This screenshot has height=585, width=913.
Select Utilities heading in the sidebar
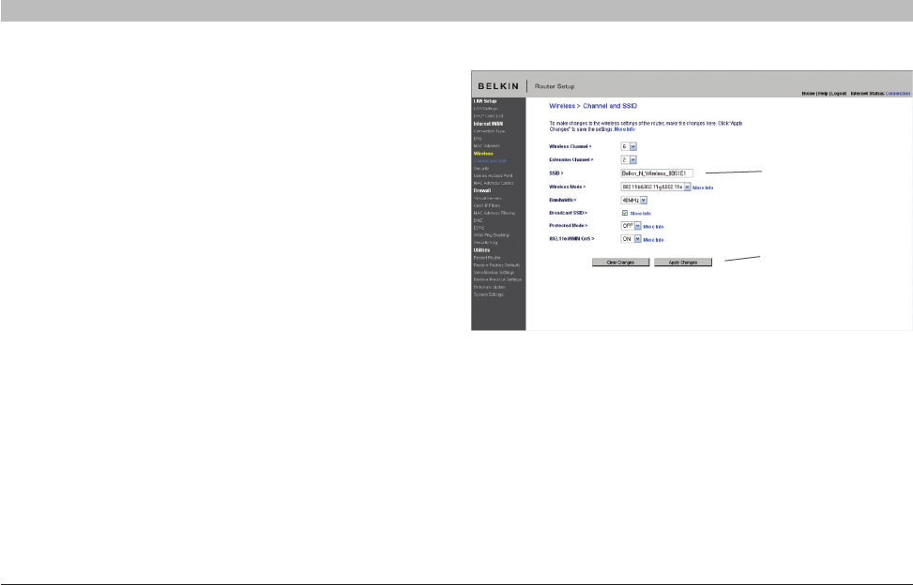[x=481, y=250]
